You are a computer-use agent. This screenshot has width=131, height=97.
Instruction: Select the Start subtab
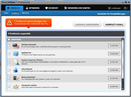coord(6,13)
